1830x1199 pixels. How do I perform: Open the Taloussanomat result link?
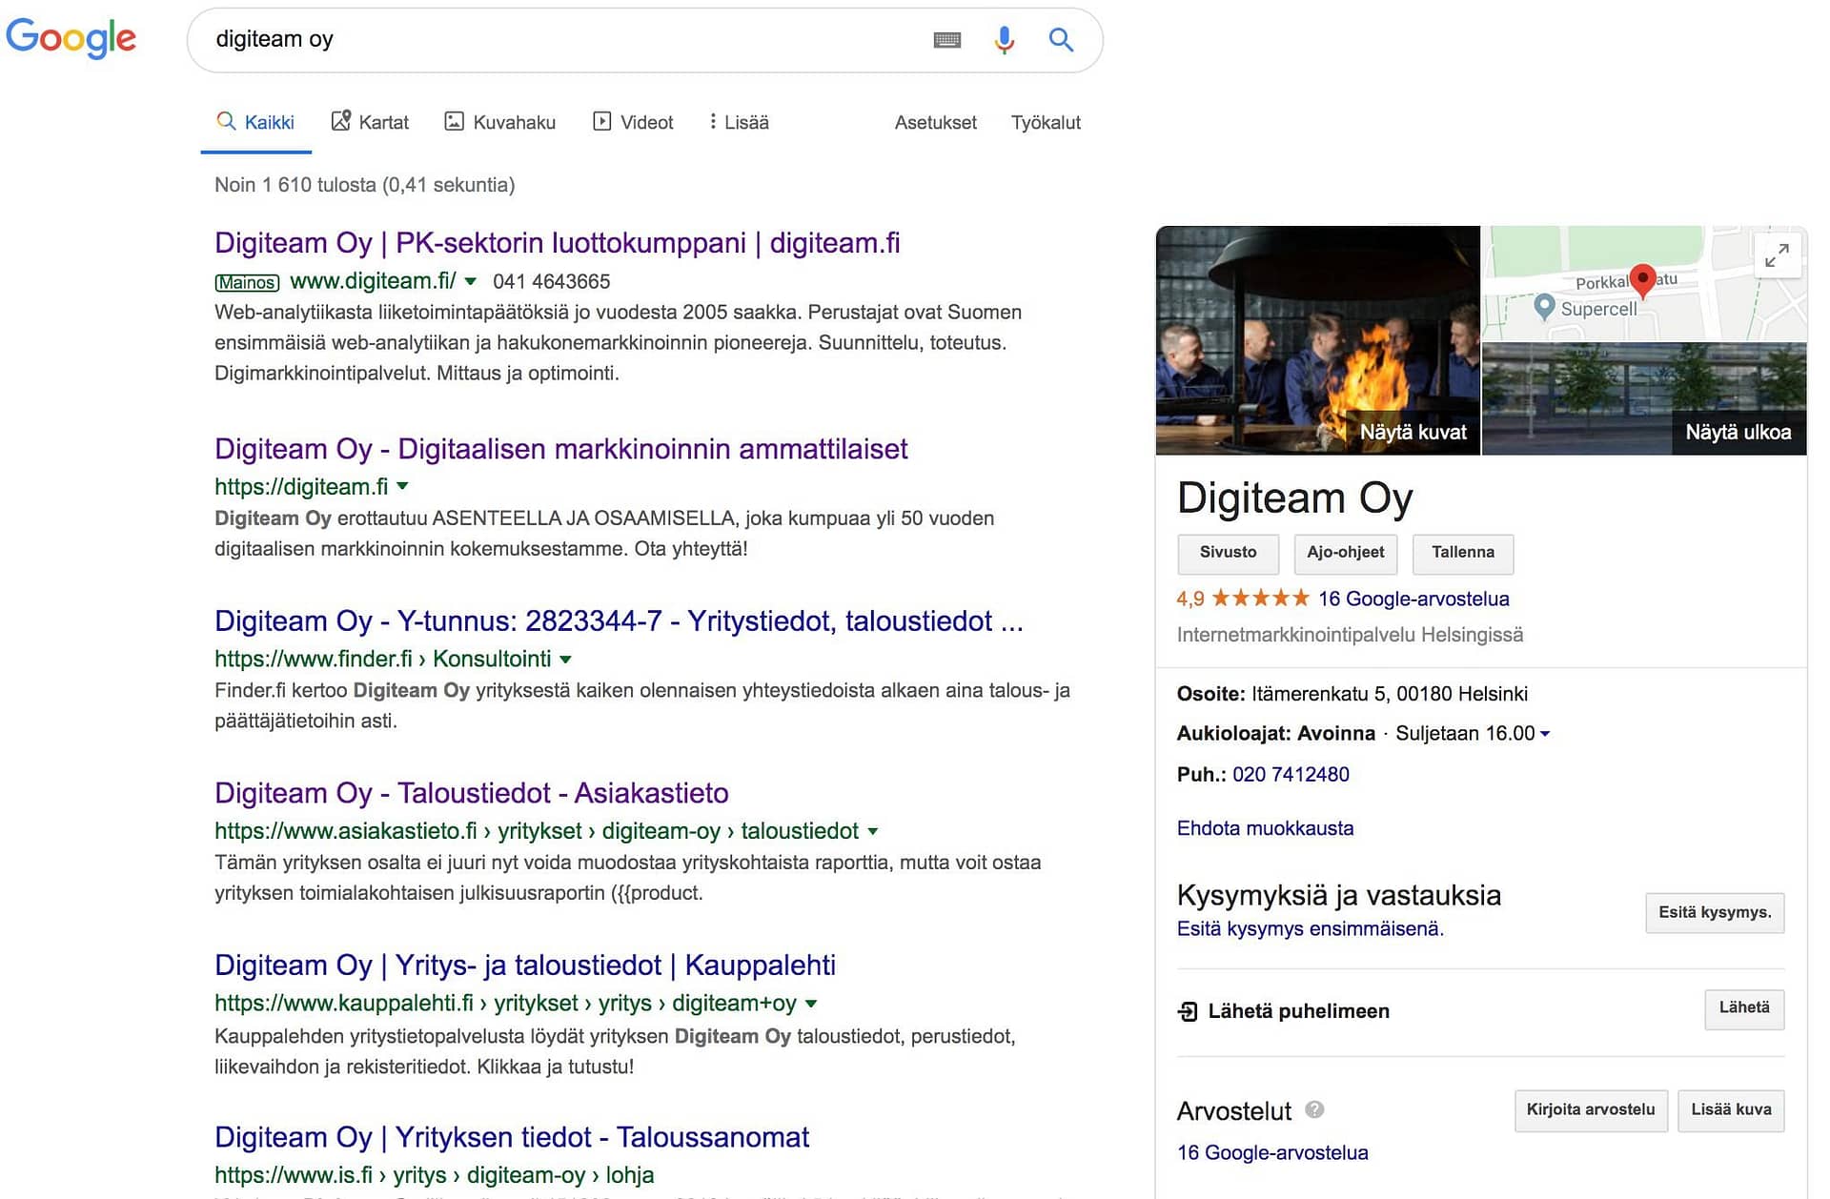(x=512, y=1137)
